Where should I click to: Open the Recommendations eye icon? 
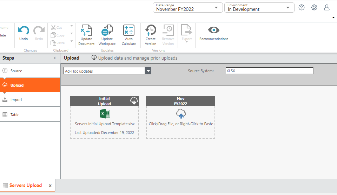point(213,30)
